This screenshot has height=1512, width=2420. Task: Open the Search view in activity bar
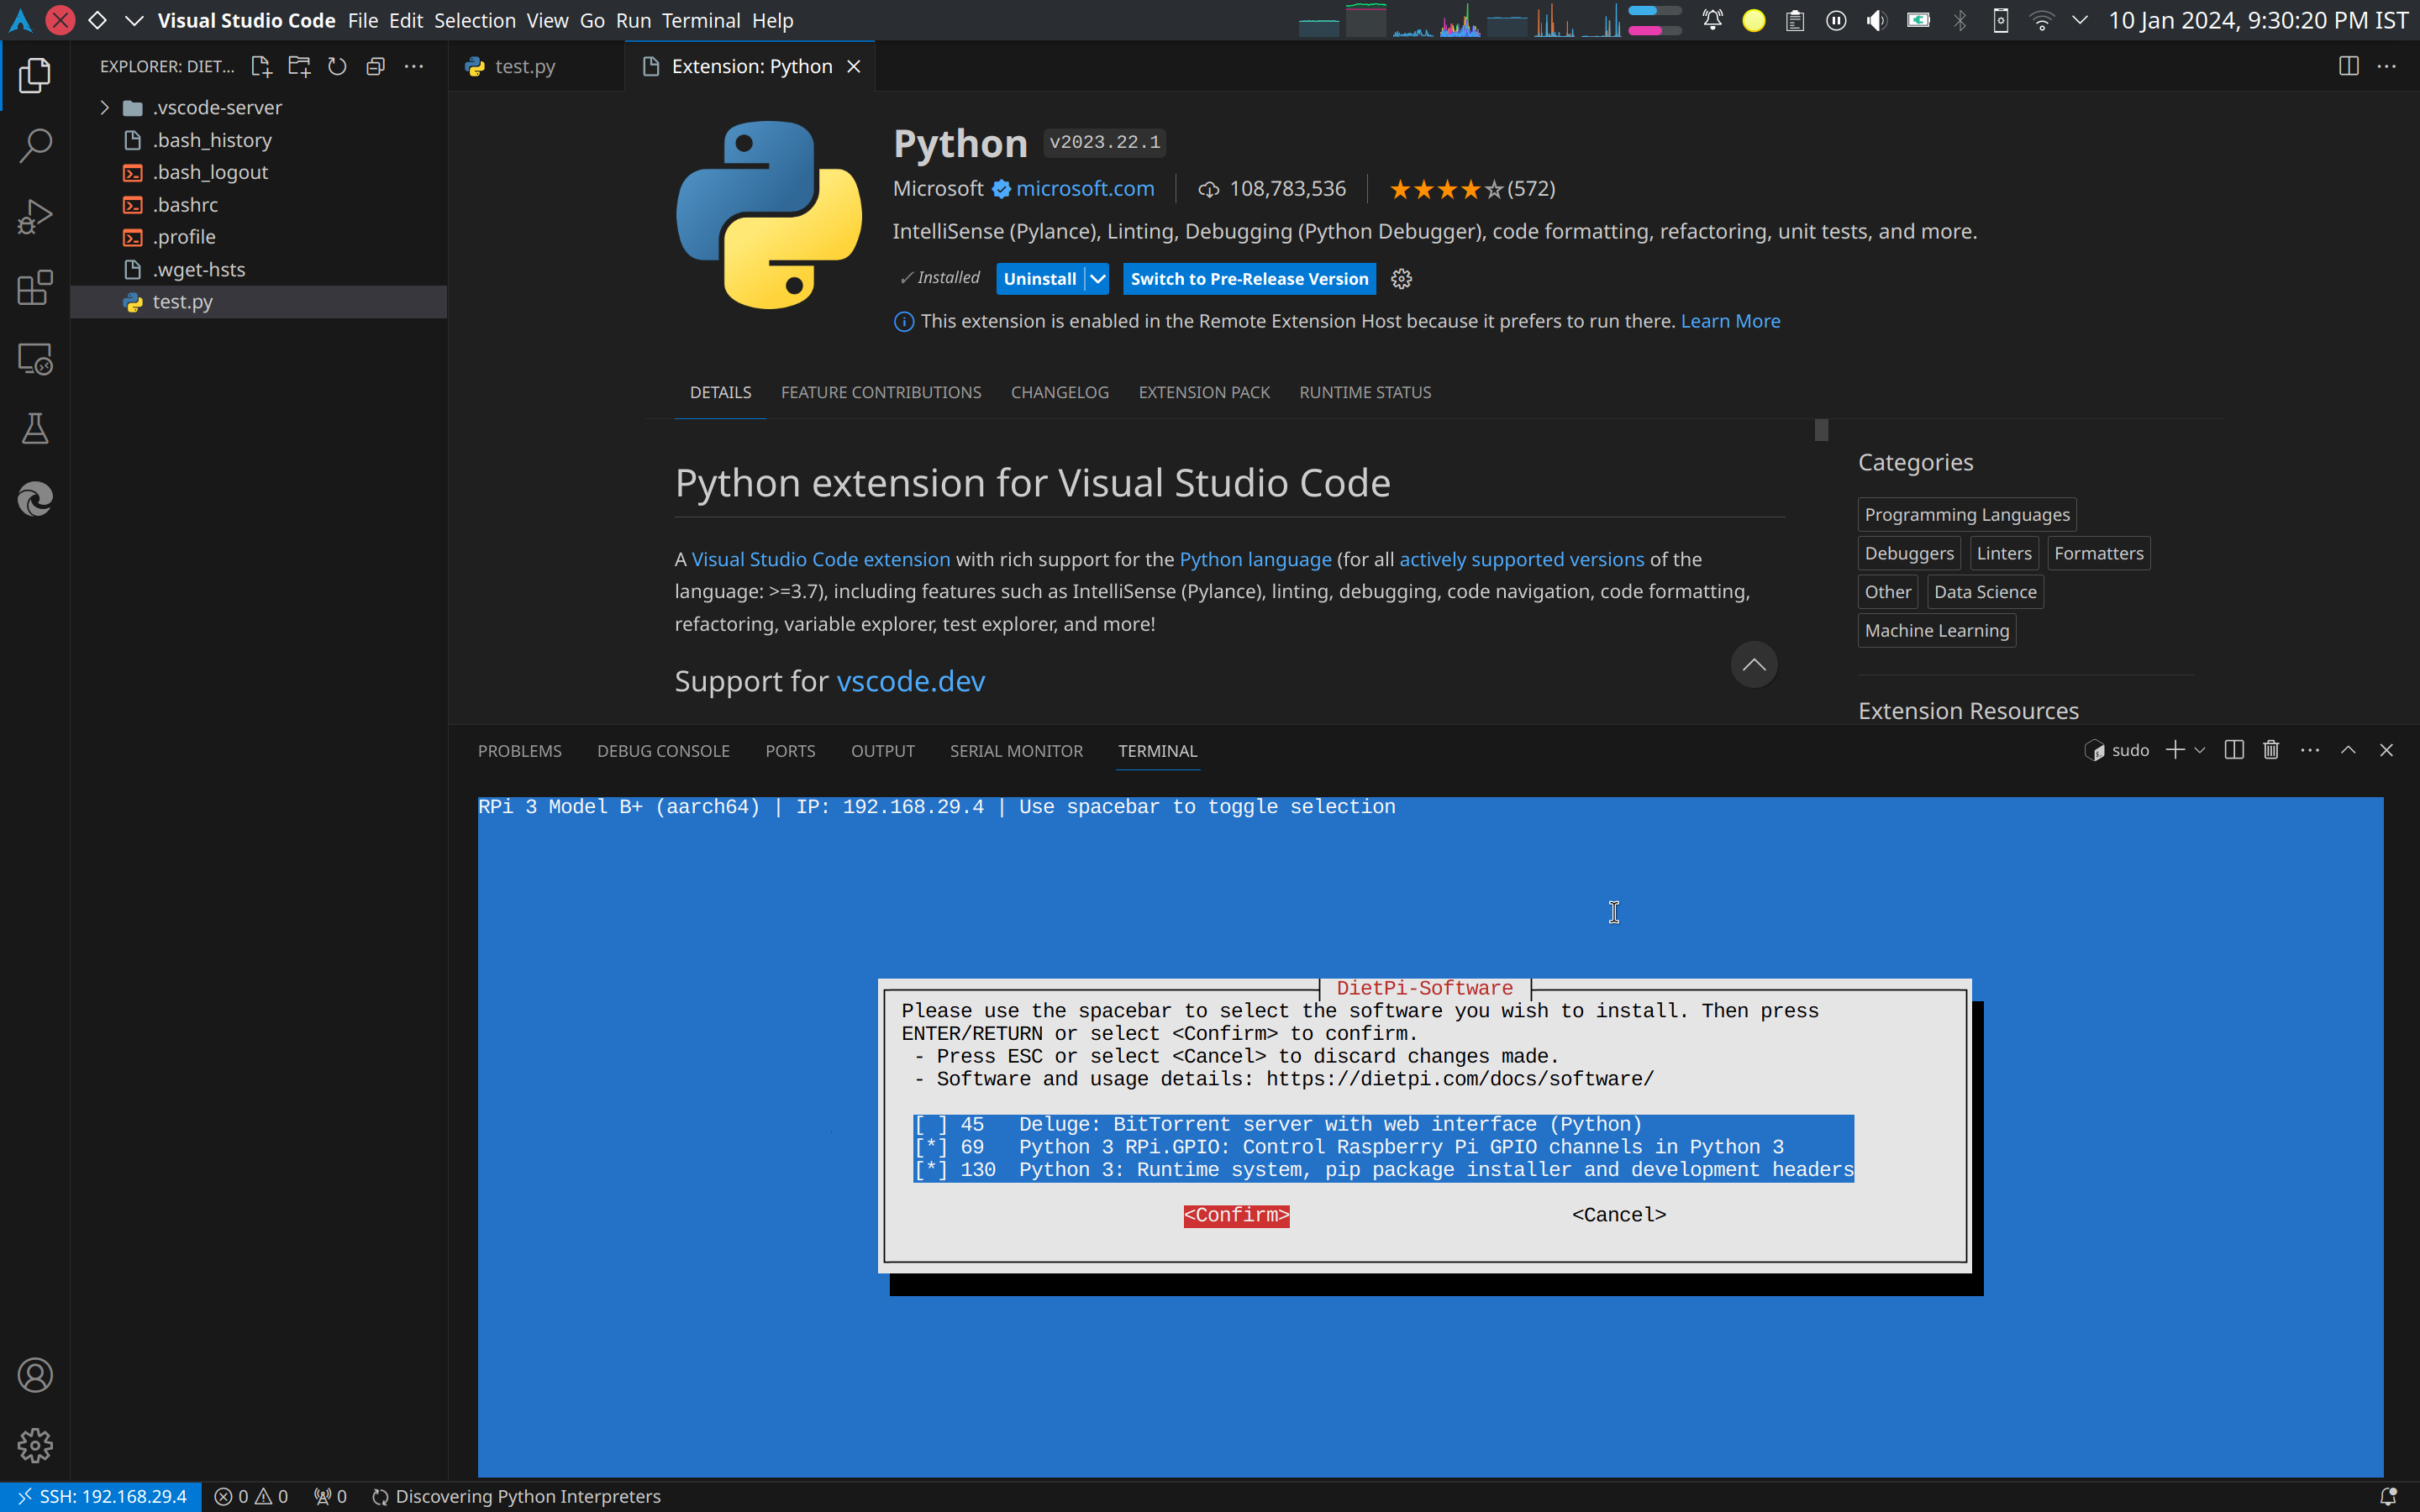coord(35,146)
